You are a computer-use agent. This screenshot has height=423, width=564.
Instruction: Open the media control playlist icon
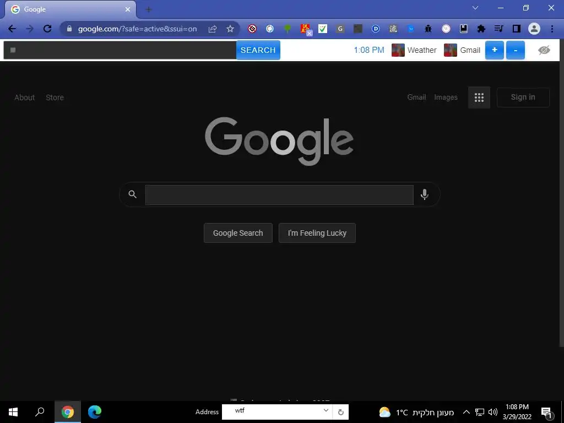pyautogui.click(x=498, y=29)
